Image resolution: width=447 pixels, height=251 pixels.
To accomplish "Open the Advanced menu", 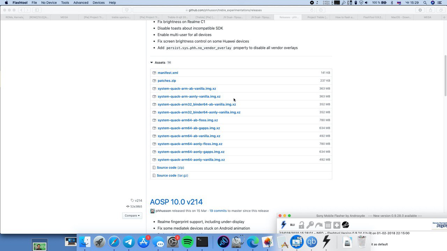I will (81, 2).
